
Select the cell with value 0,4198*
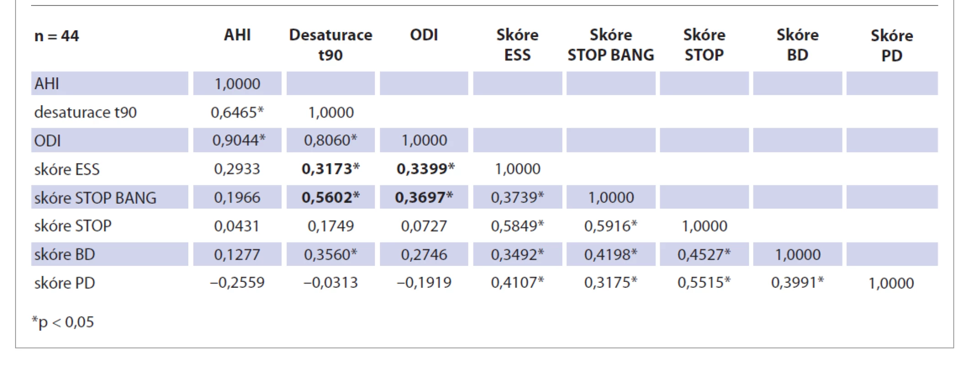click(x=611, y=254)
